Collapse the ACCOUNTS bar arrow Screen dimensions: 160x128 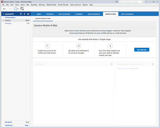click(x=3, y=14)
